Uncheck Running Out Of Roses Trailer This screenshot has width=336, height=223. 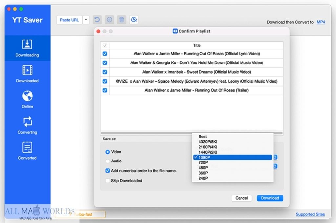(x=105, y=90)
